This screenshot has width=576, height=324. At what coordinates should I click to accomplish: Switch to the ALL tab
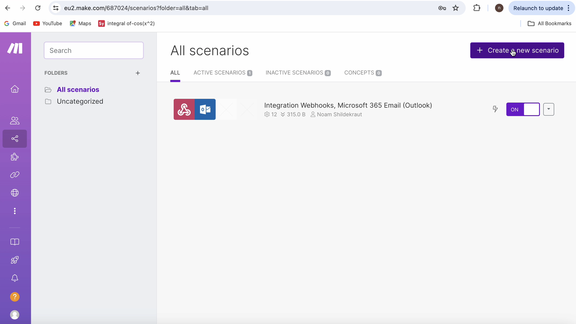[175, 73]
